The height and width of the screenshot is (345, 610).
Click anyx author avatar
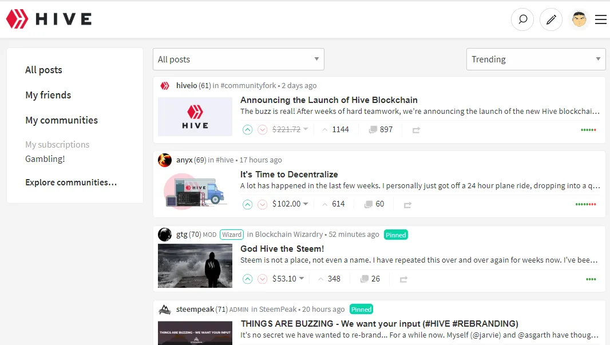(x=165, y=160)
